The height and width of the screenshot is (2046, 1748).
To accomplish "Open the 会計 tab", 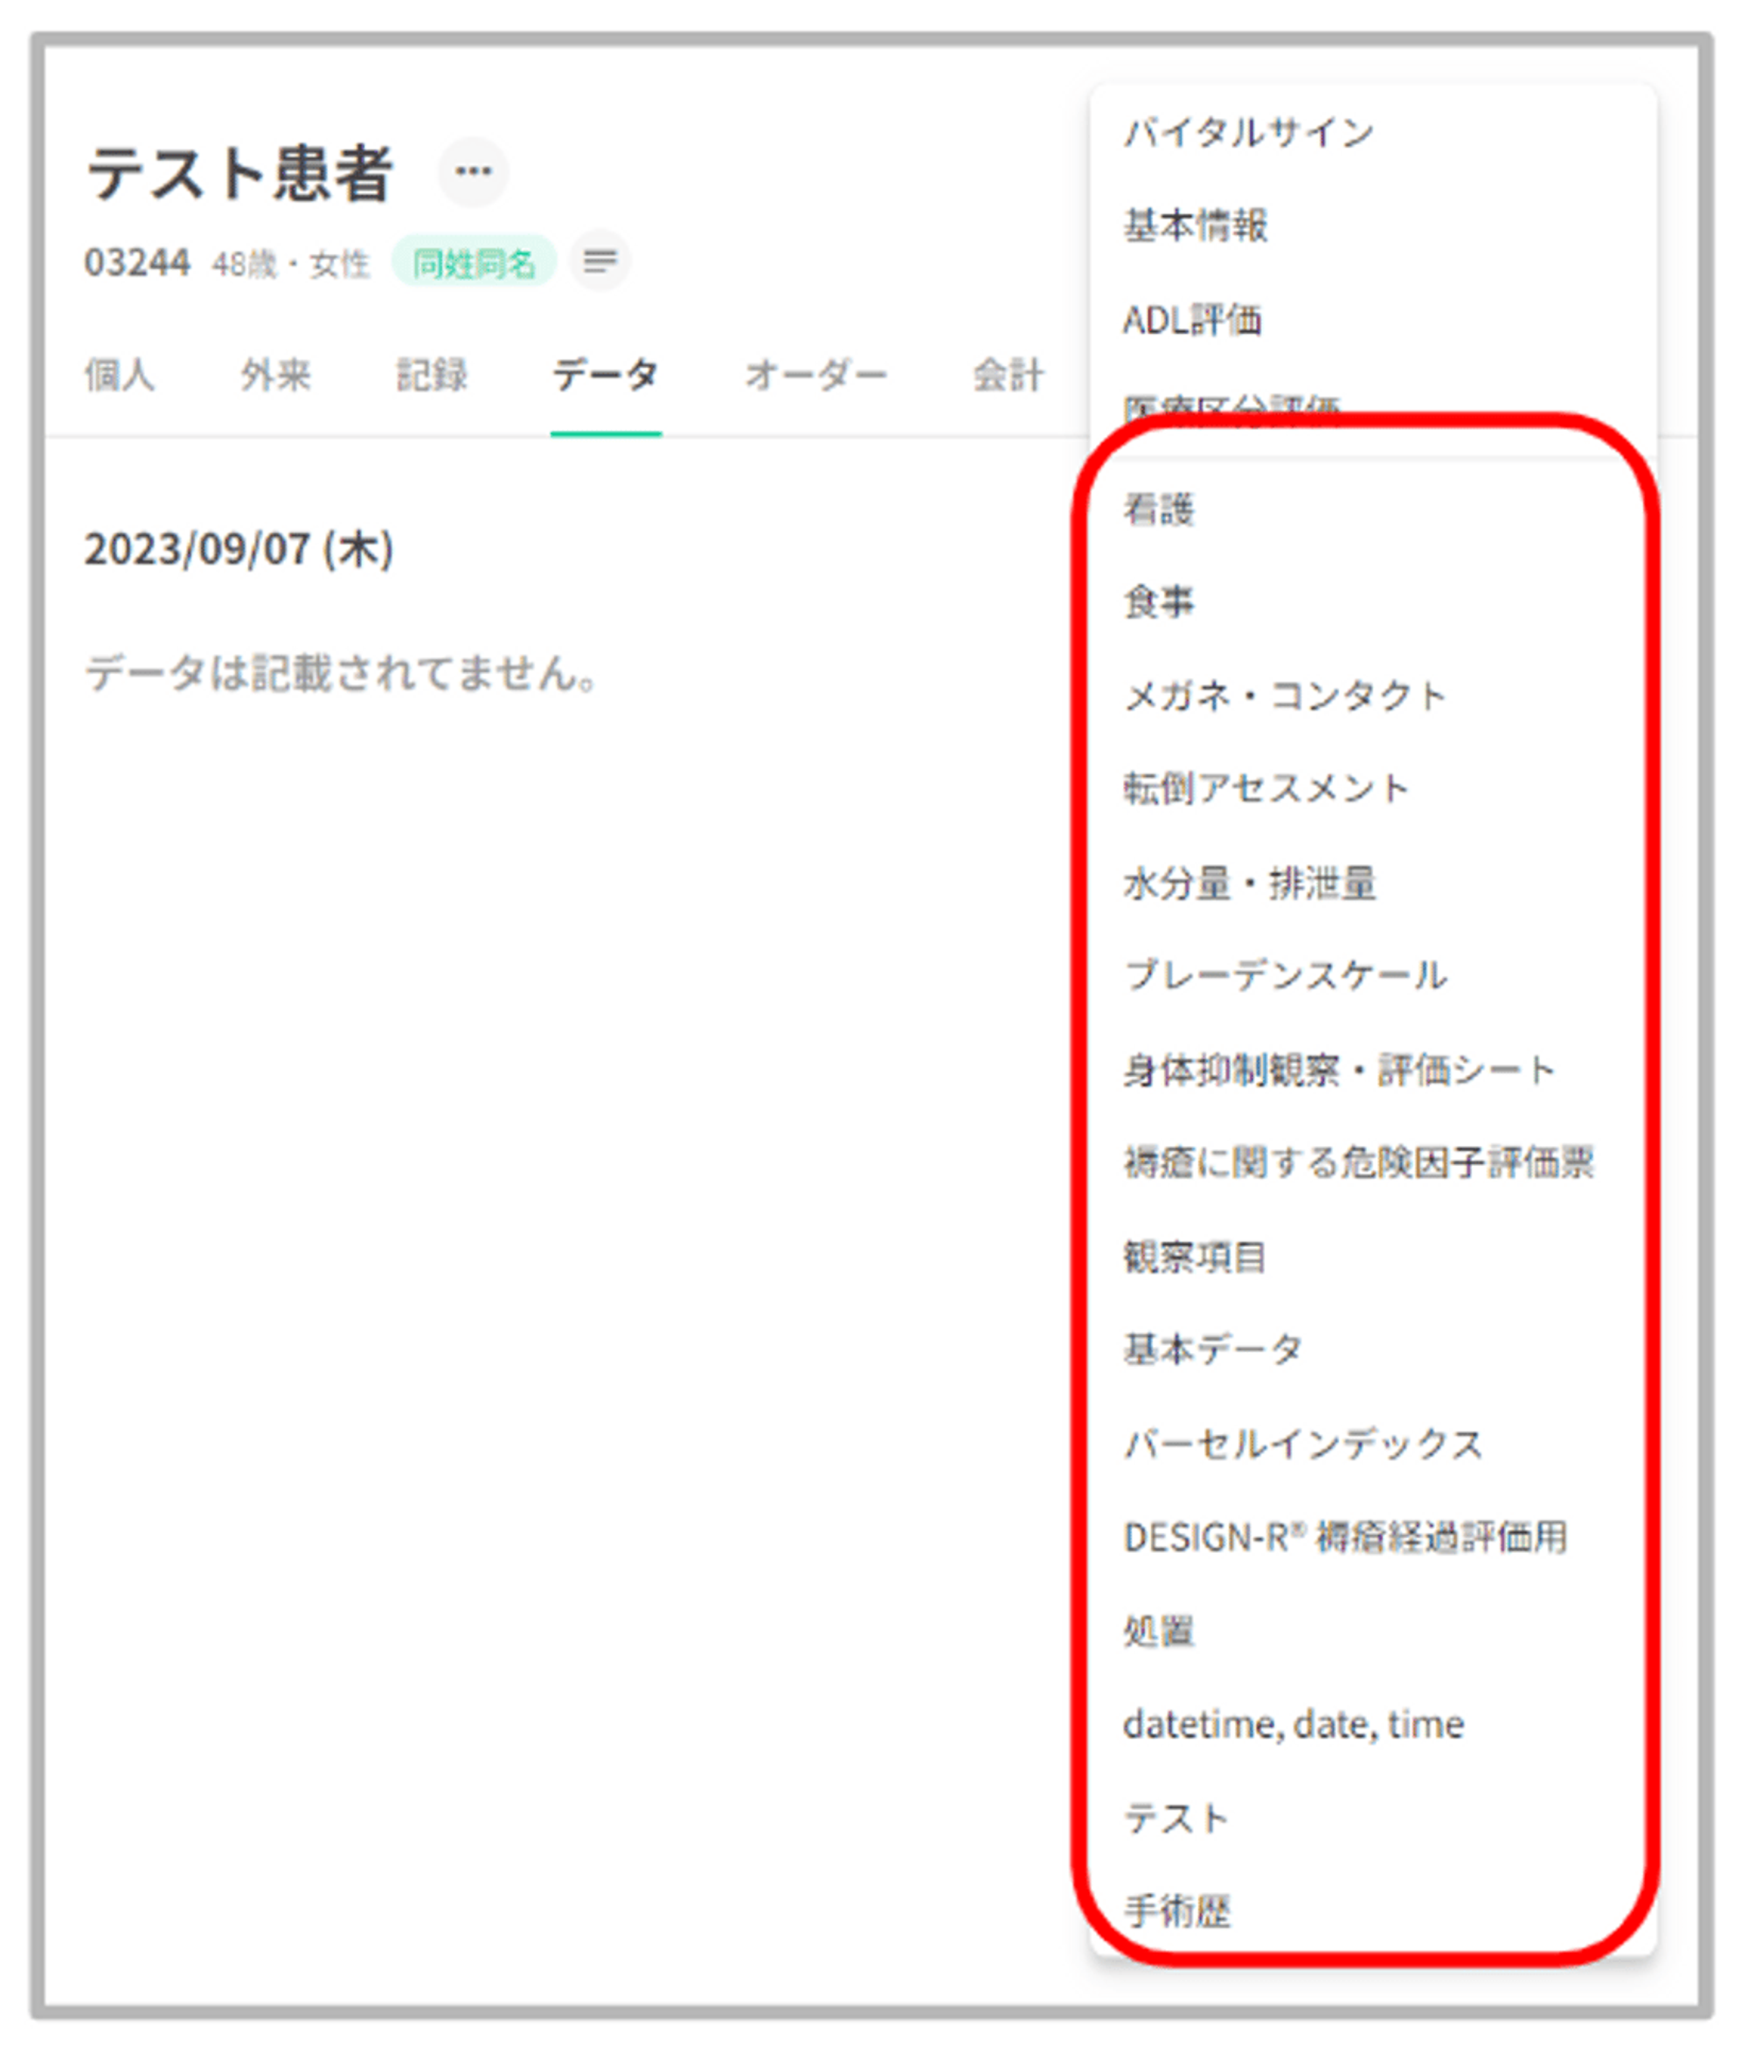I will coord(1008,375).
